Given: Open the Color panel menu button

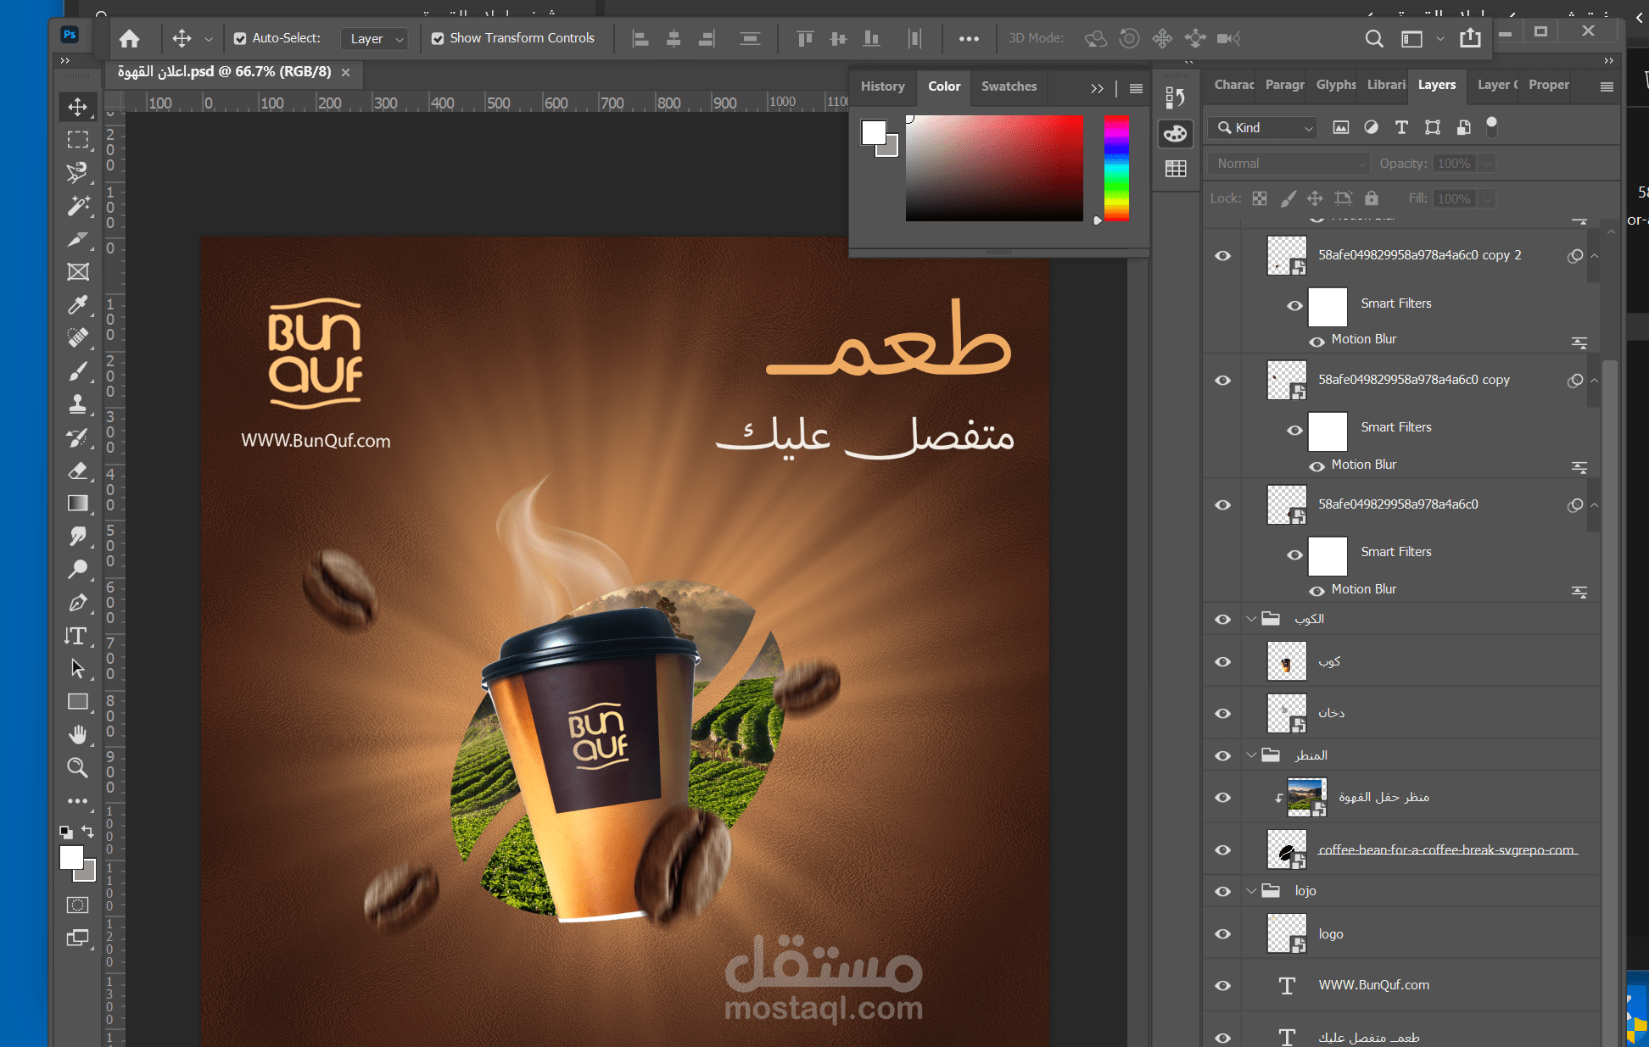Looking at the screenshot, I should tap(1136, 88).
